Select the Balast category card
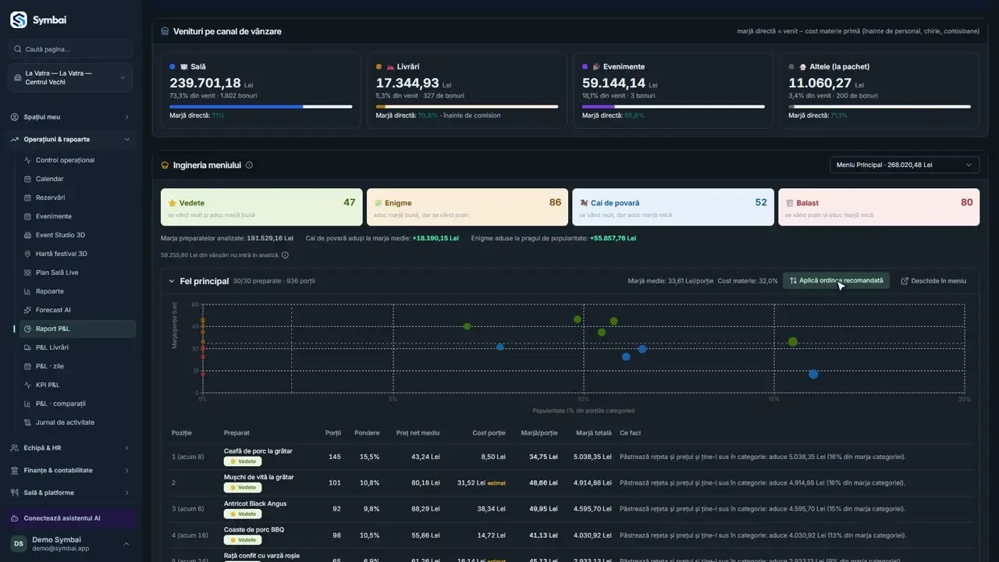999x562 pixels. coord(879,207)
